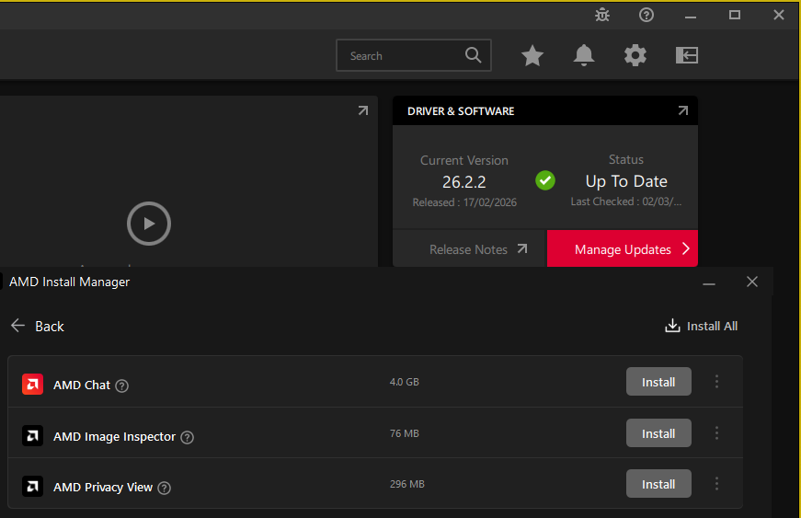Maximize the AMD Software main window
The width and height of the screenshot is (801, 518).
(735, 15)
